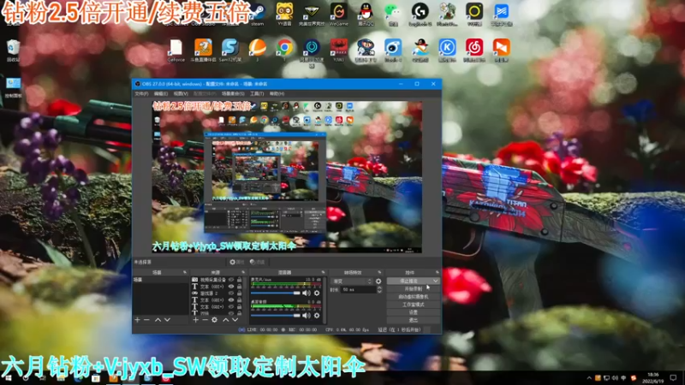Screen dimensions: 685x385
Task: Click the 50 ms duration input field
Action: pyautogui.click(x=359, y=289)
